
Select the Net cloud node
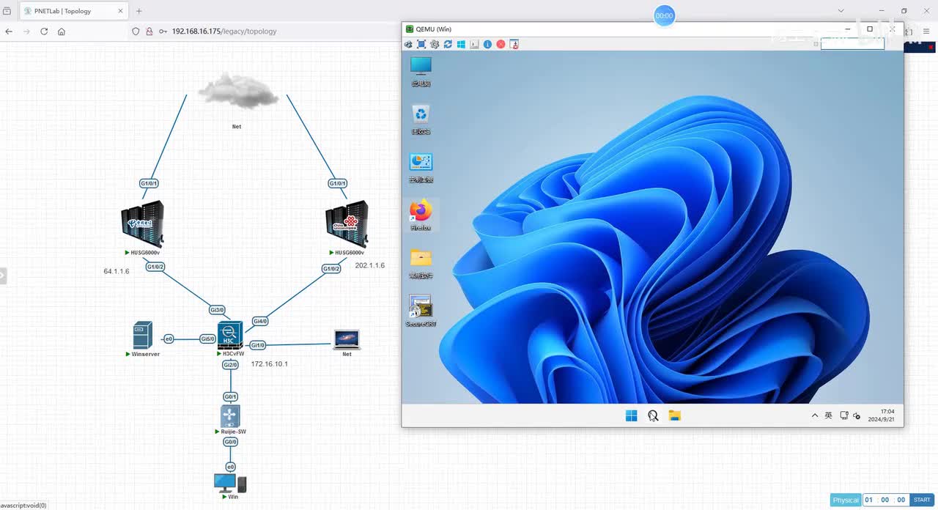pyautogui.click(x=237, y=92)
